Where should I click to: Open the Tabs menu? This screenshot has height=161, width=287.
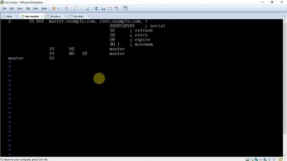coord(35,8)
